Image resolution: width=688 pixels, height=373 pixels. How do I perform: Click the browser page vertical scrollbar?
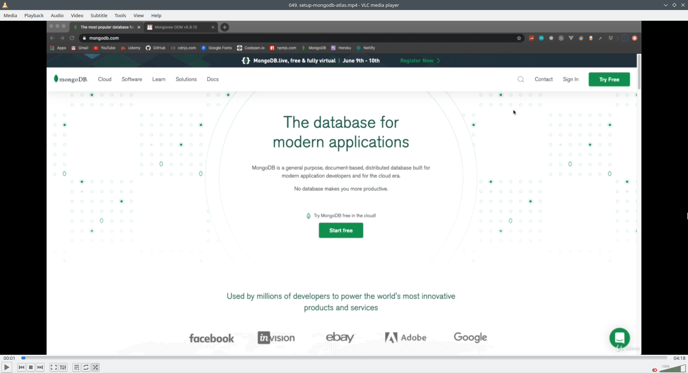(x=639, y=72)
